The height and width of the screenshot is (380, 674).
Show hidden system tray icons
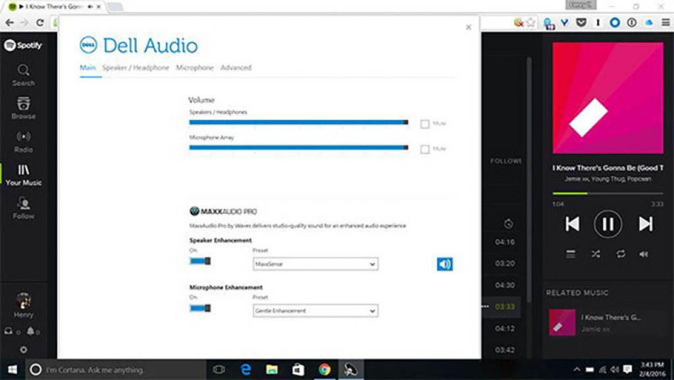pyautogui.click(x=577, y=369)
